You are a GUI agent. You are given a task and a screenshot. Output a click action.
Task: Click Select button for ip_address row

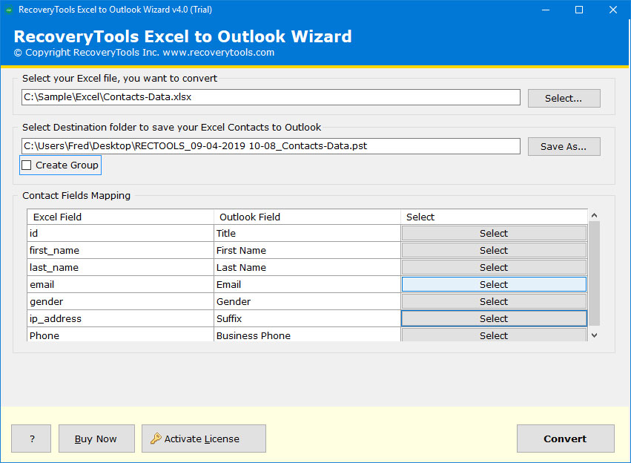(494, 319)
